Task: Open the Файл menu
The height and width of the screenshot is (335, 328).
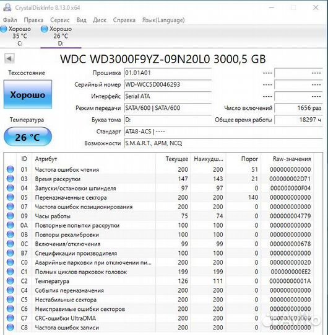Action: click(10, 20)
